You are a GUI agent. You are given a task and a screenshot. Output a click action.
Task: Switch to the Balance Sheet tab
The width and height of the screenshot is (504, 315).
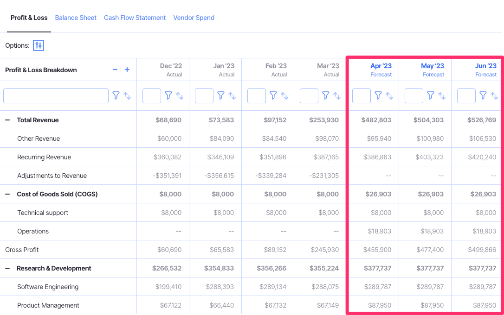pos(76,18)
